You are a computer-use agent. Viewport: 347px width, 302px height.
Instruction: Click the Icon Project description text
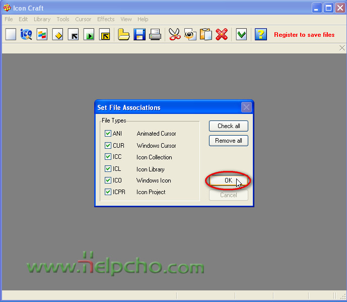[x=151, y=192]
